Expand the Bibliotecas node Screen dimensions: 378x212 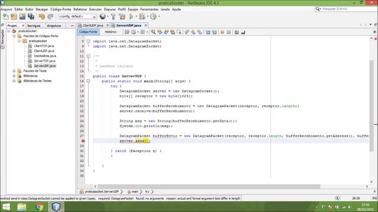[x=14, y=76]
